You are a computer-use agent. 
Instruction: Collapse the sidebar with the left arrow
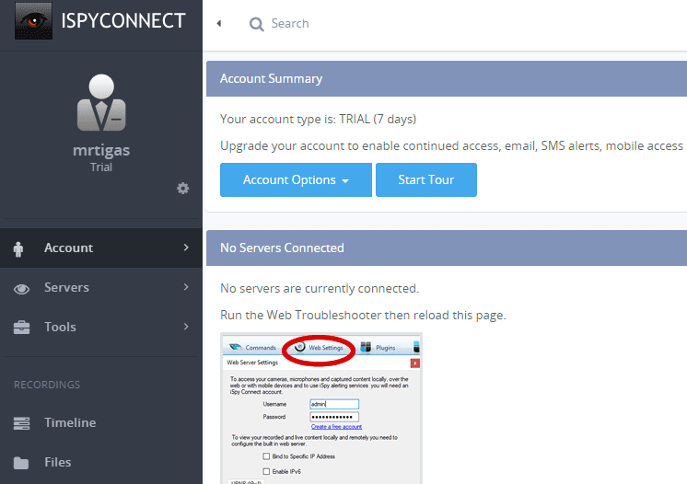[219, 23]
